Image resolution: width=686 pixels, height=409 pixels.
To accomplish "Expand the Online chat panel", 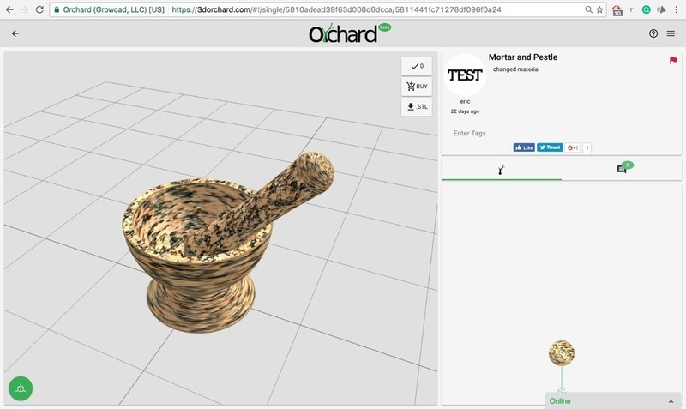I will (x=613, y=400).
